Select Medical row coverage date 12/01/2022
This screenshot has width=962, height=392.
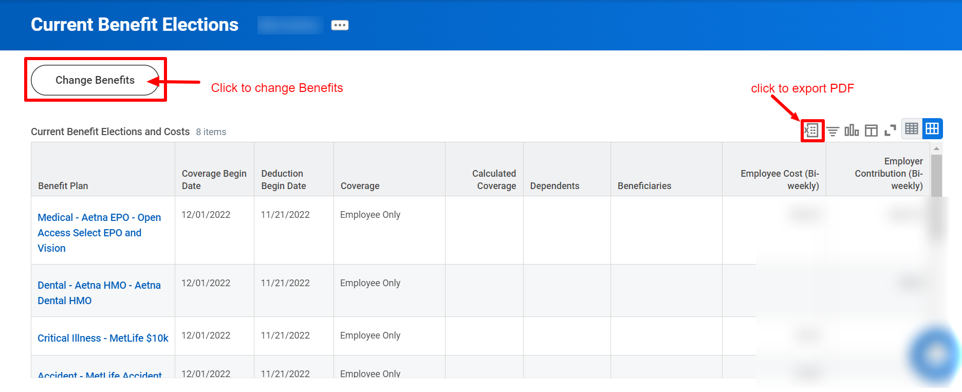[206, 215]
